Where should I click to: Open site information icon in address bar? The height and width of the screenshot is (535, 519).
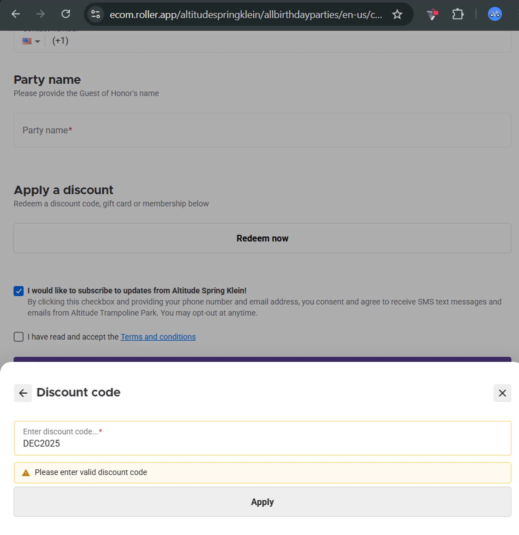tap(95, 14)
